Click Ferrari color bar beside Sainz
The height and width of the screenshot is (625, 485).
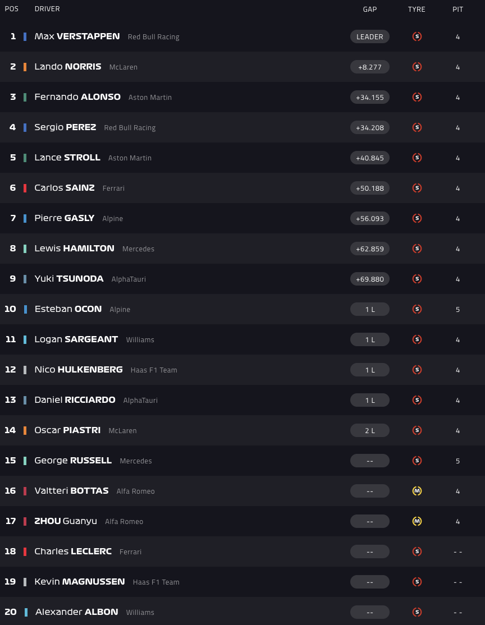pyautogui.click(x=25, y=188)
